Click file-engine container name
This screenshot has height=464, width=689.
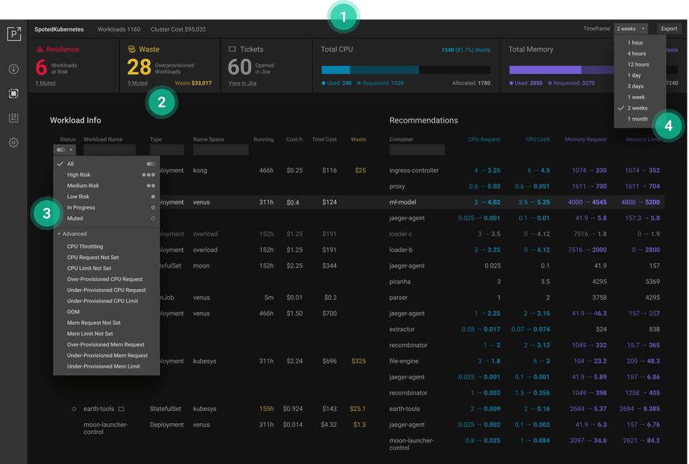[x=403, y=361]
